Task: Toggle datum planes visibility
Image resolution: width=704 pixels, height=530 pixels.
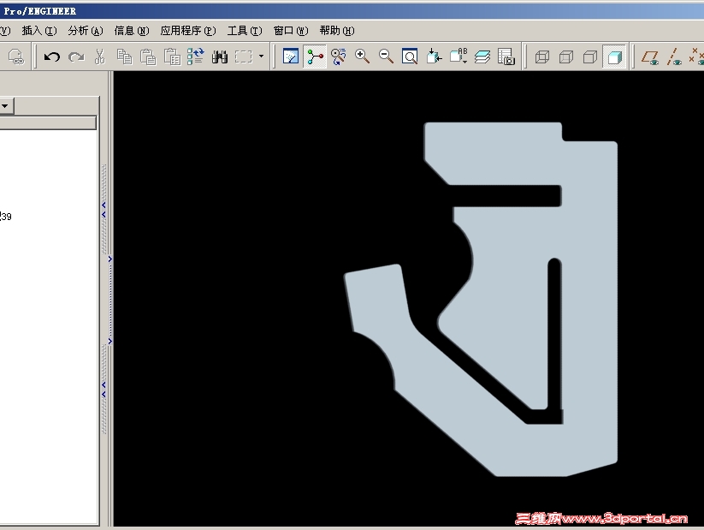Action: [650, 57]
